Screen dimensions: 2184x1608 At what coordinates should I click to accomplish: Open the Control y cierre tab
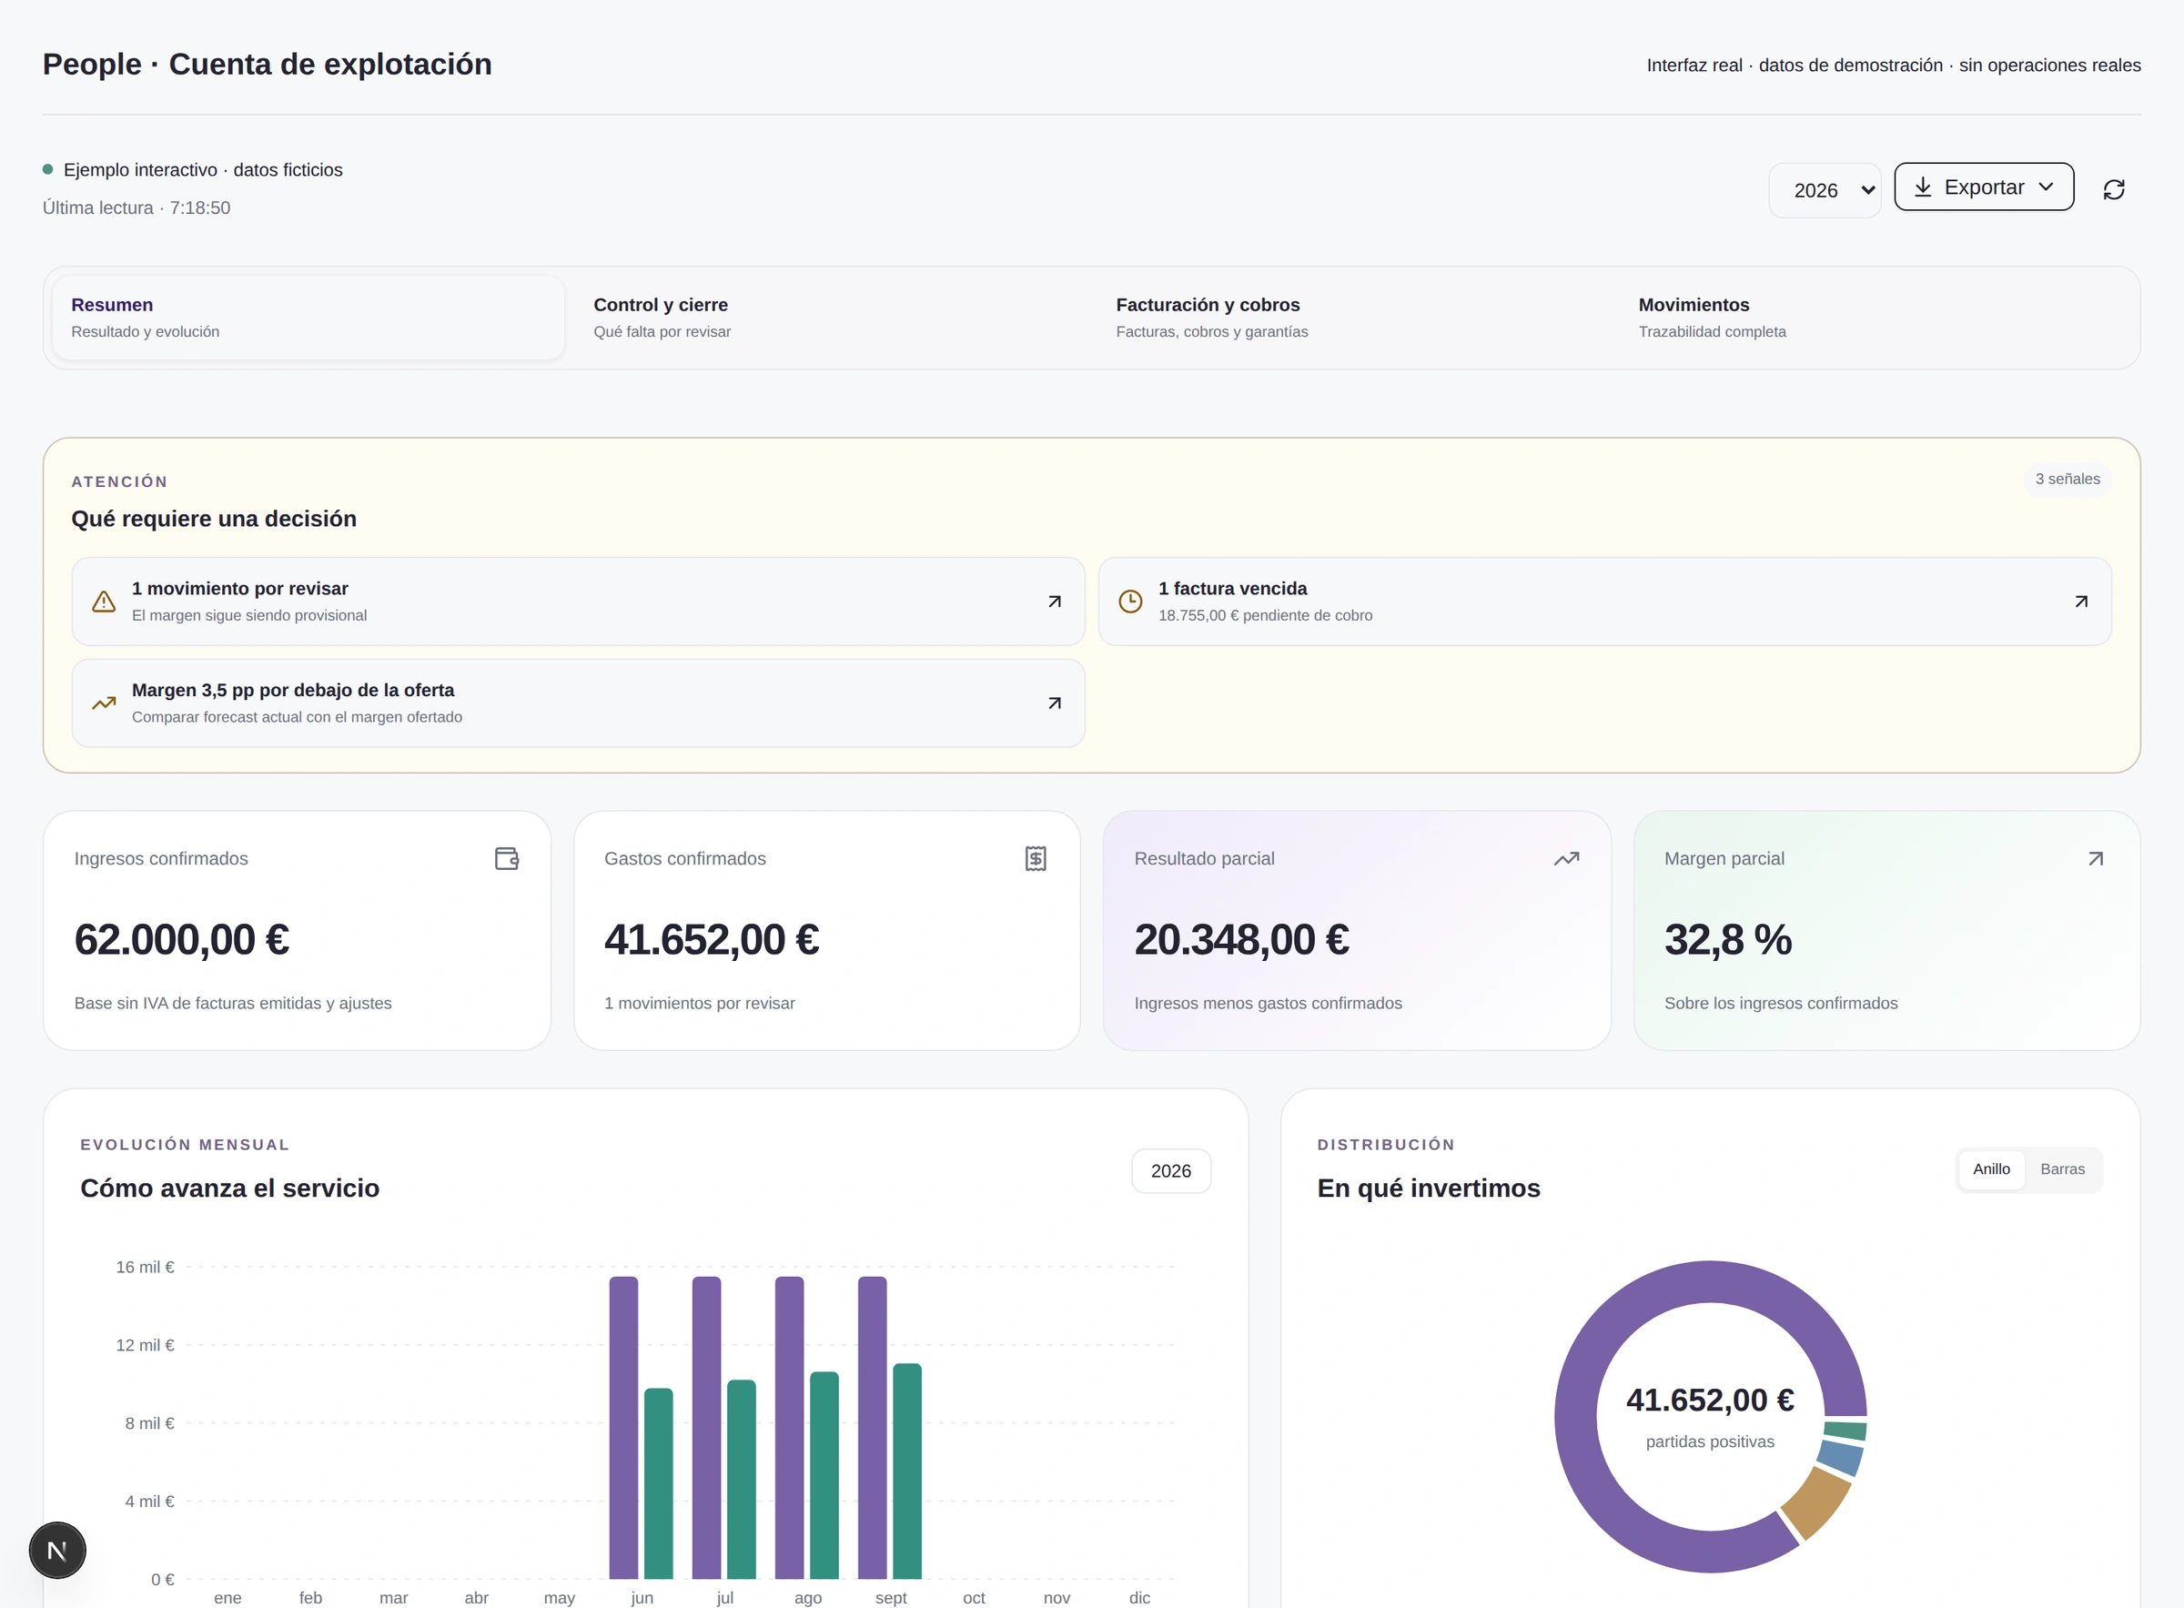pyautogui.click(x=830, y=318)
